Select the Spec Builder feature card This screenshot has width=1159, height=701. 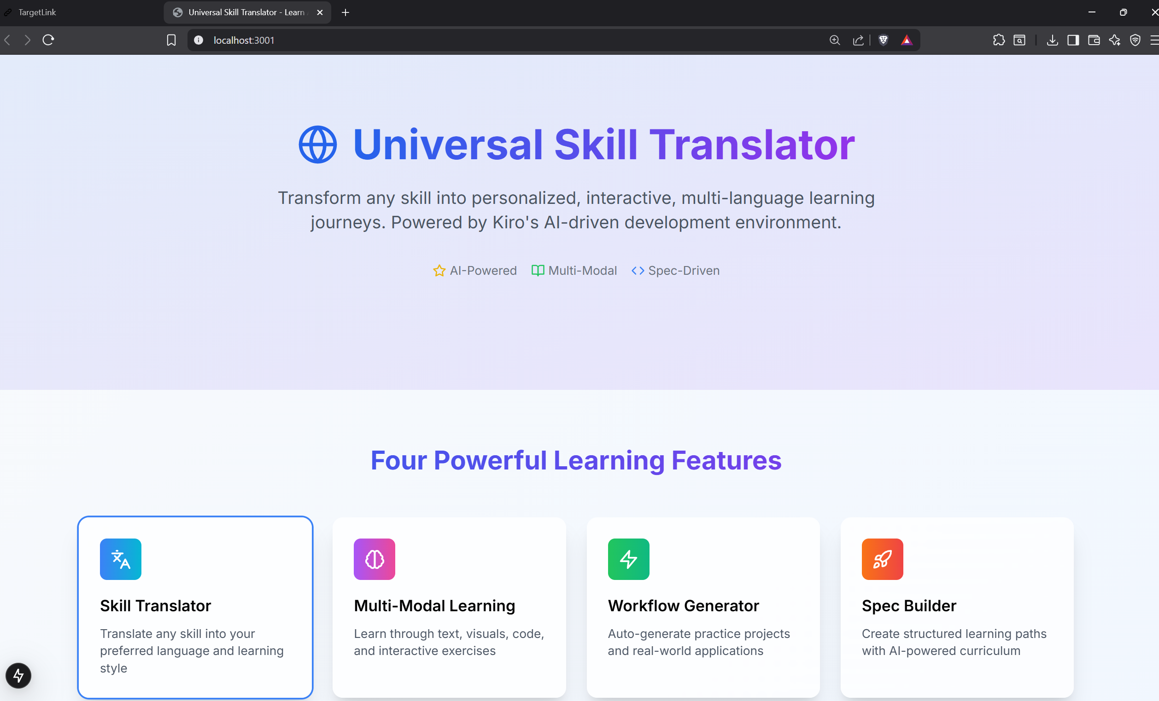(x=957, y=607)
